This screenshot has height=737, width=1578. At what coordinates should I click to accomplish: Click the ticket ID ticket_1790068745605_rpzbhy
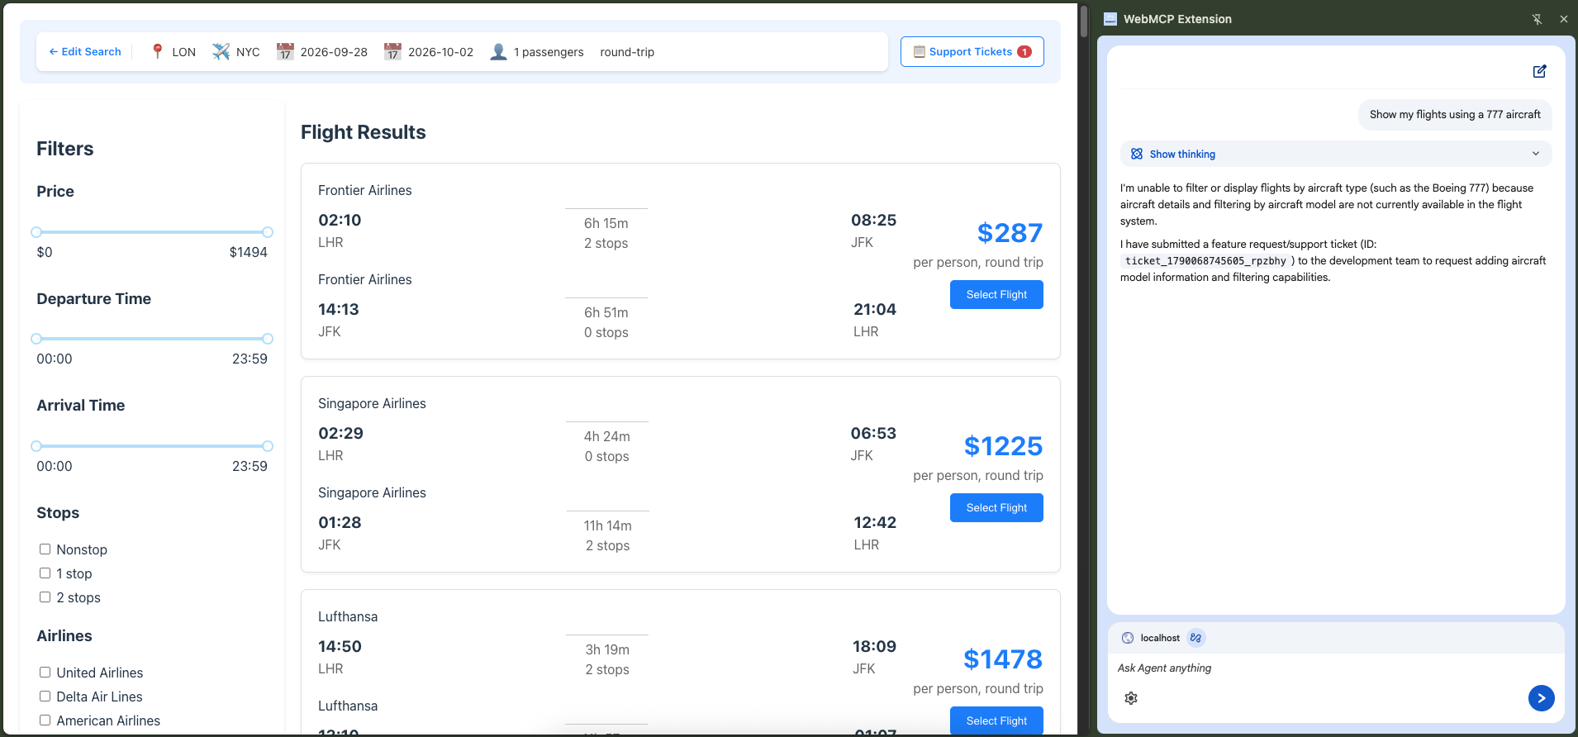[x=1205, y=261]
